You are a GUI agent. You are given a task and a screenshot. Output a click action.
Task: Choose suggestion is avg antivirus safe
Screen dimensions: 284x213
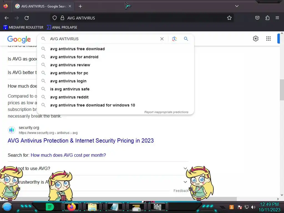click(x=115, y=89)
